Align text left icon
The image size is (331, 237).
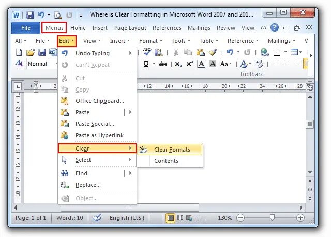[x=274, y=64]
